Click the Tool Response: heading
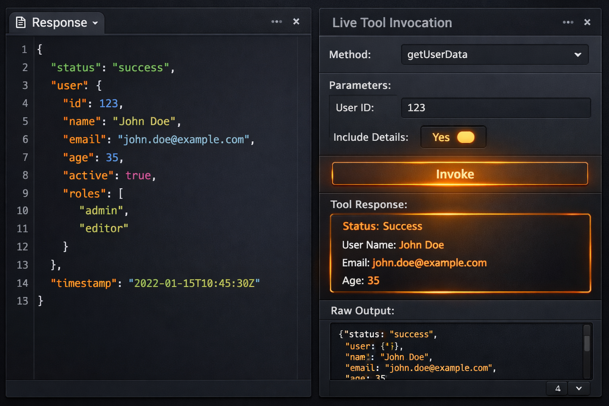The height and width of the screenshot is (406, 609). tap(369, 205)
